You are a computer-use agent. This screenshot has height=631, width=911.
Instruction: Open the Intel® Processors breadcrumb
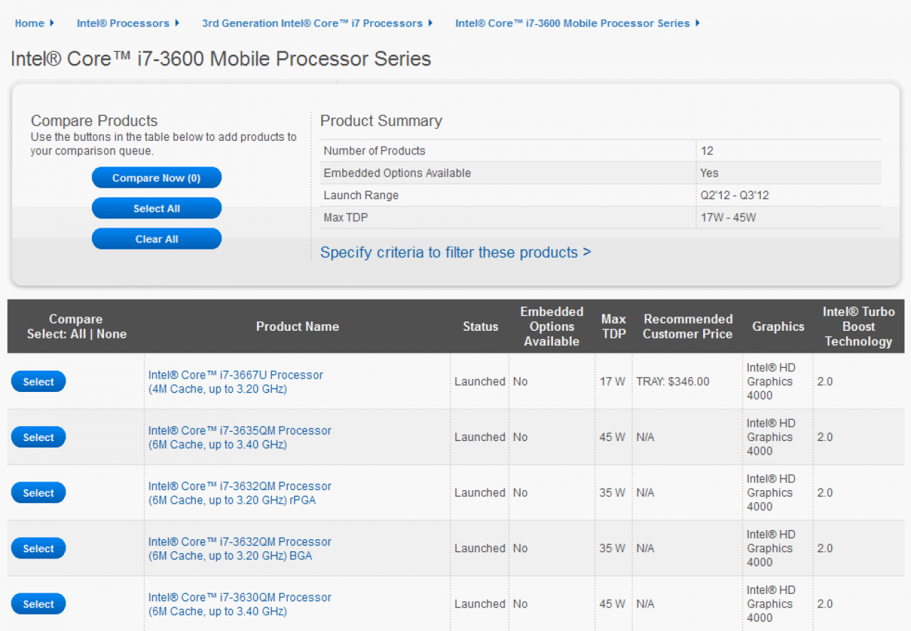123,23
